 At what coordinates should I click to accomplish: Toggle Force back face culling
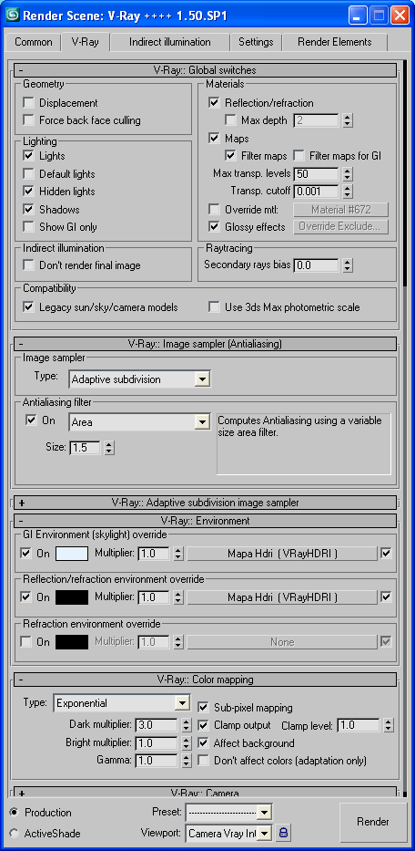tap(28, 120)
